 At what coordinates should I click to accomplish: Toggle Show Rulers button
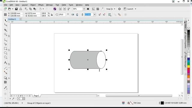click(x=93, y=9)
